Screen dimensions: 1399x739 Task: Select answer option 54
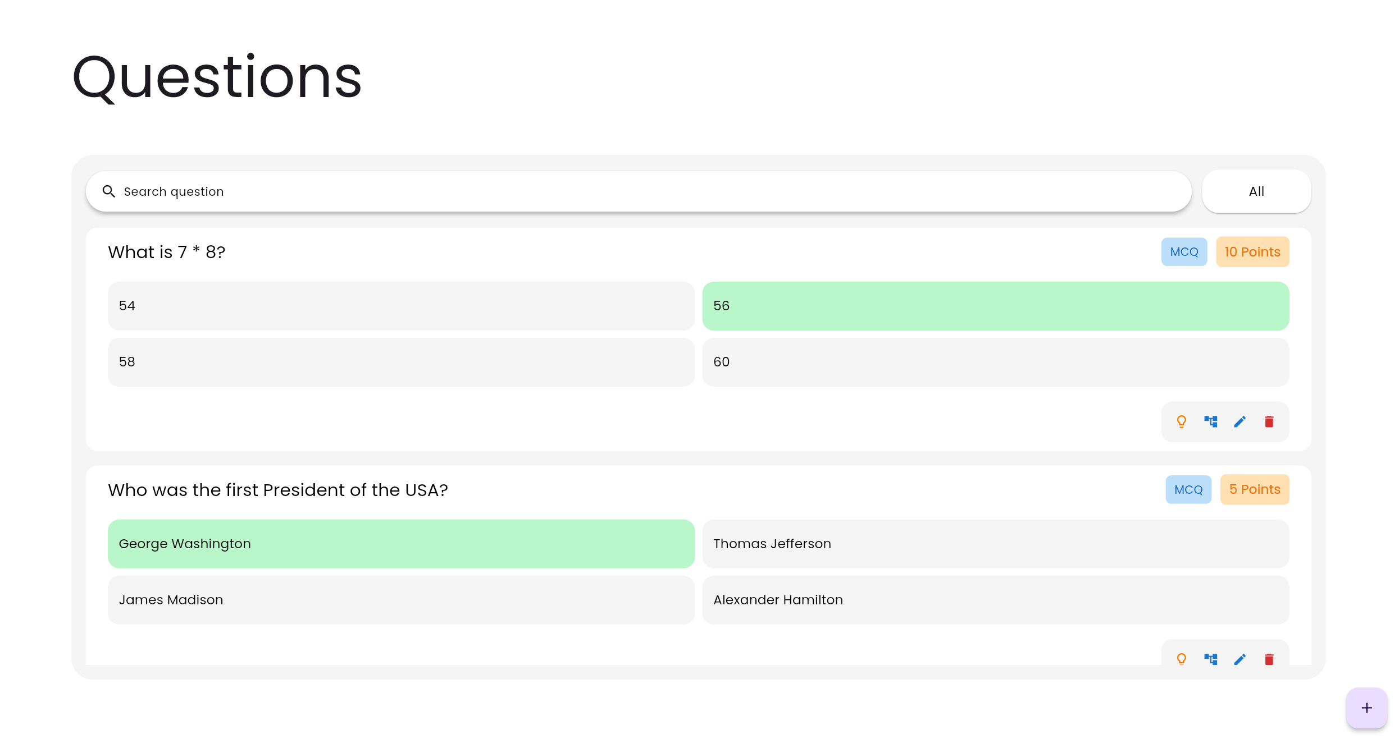(401, 306)
